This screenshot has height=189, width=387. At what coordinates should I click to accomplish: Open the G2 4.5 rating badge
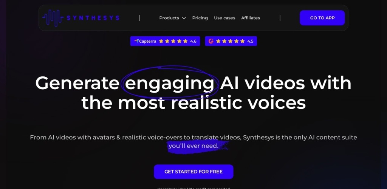[231, 41]
